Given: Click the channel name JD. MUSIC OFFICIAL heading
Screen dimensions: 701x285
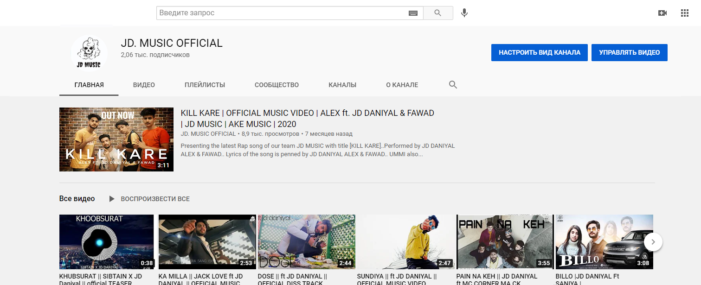Looking at the screenshot, I should coord(172,43).
